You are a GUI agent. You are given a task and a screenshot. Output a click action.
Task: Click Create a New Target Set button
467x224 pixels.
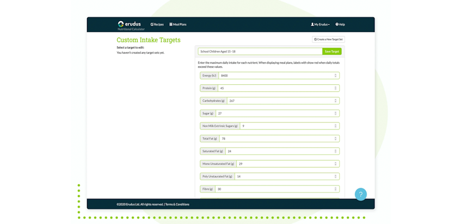point(328,39)
